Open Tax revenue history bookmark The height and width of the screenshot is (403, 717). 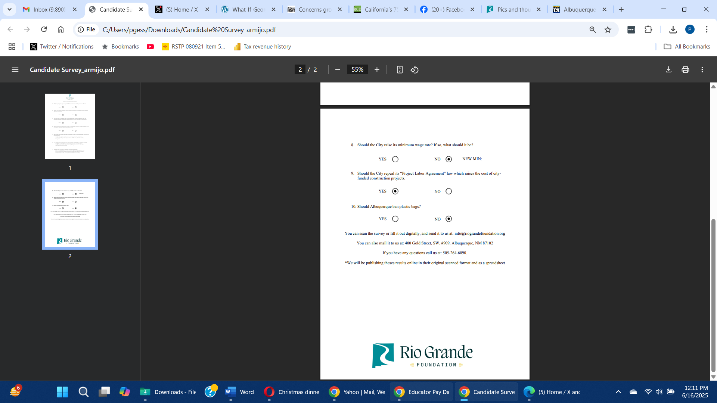pyautogui.click(x=262, y=47)
